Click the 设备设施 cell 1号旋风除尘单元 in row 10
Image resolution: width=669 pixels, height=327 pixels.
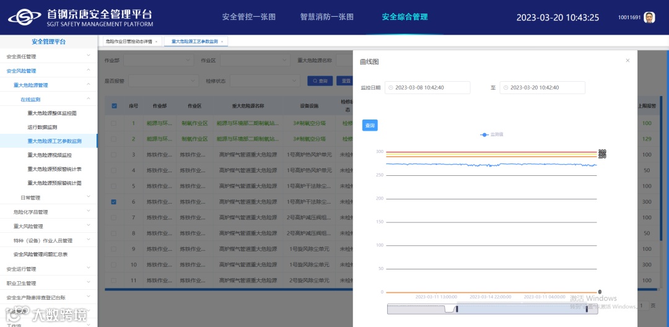(x=309, y=264)
